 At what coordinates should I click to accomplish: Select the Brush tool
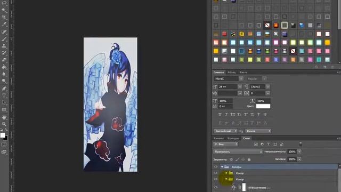(x=4, y=39)
